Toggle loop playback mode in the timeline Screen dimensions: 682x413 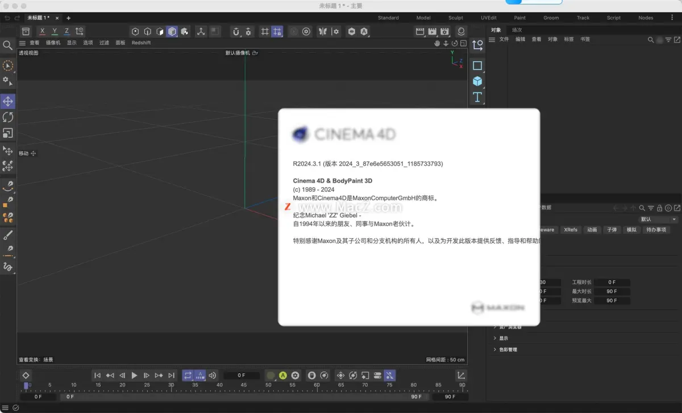[188, 375]
